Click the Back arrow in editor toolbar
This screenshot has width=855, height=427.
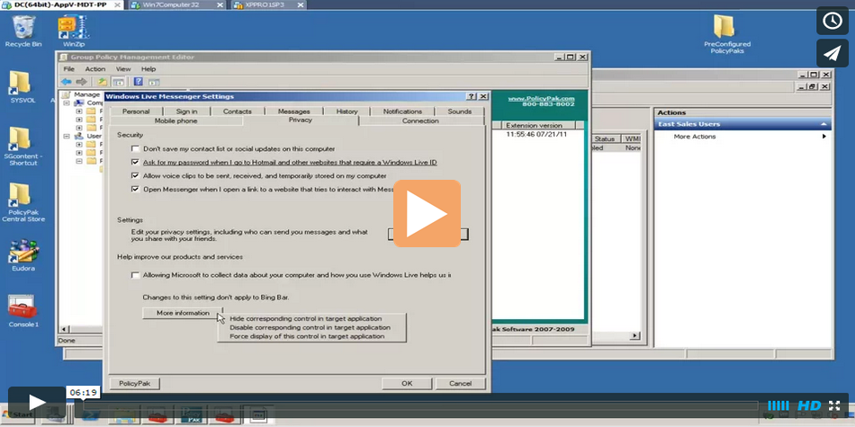[x=67, y=82]
